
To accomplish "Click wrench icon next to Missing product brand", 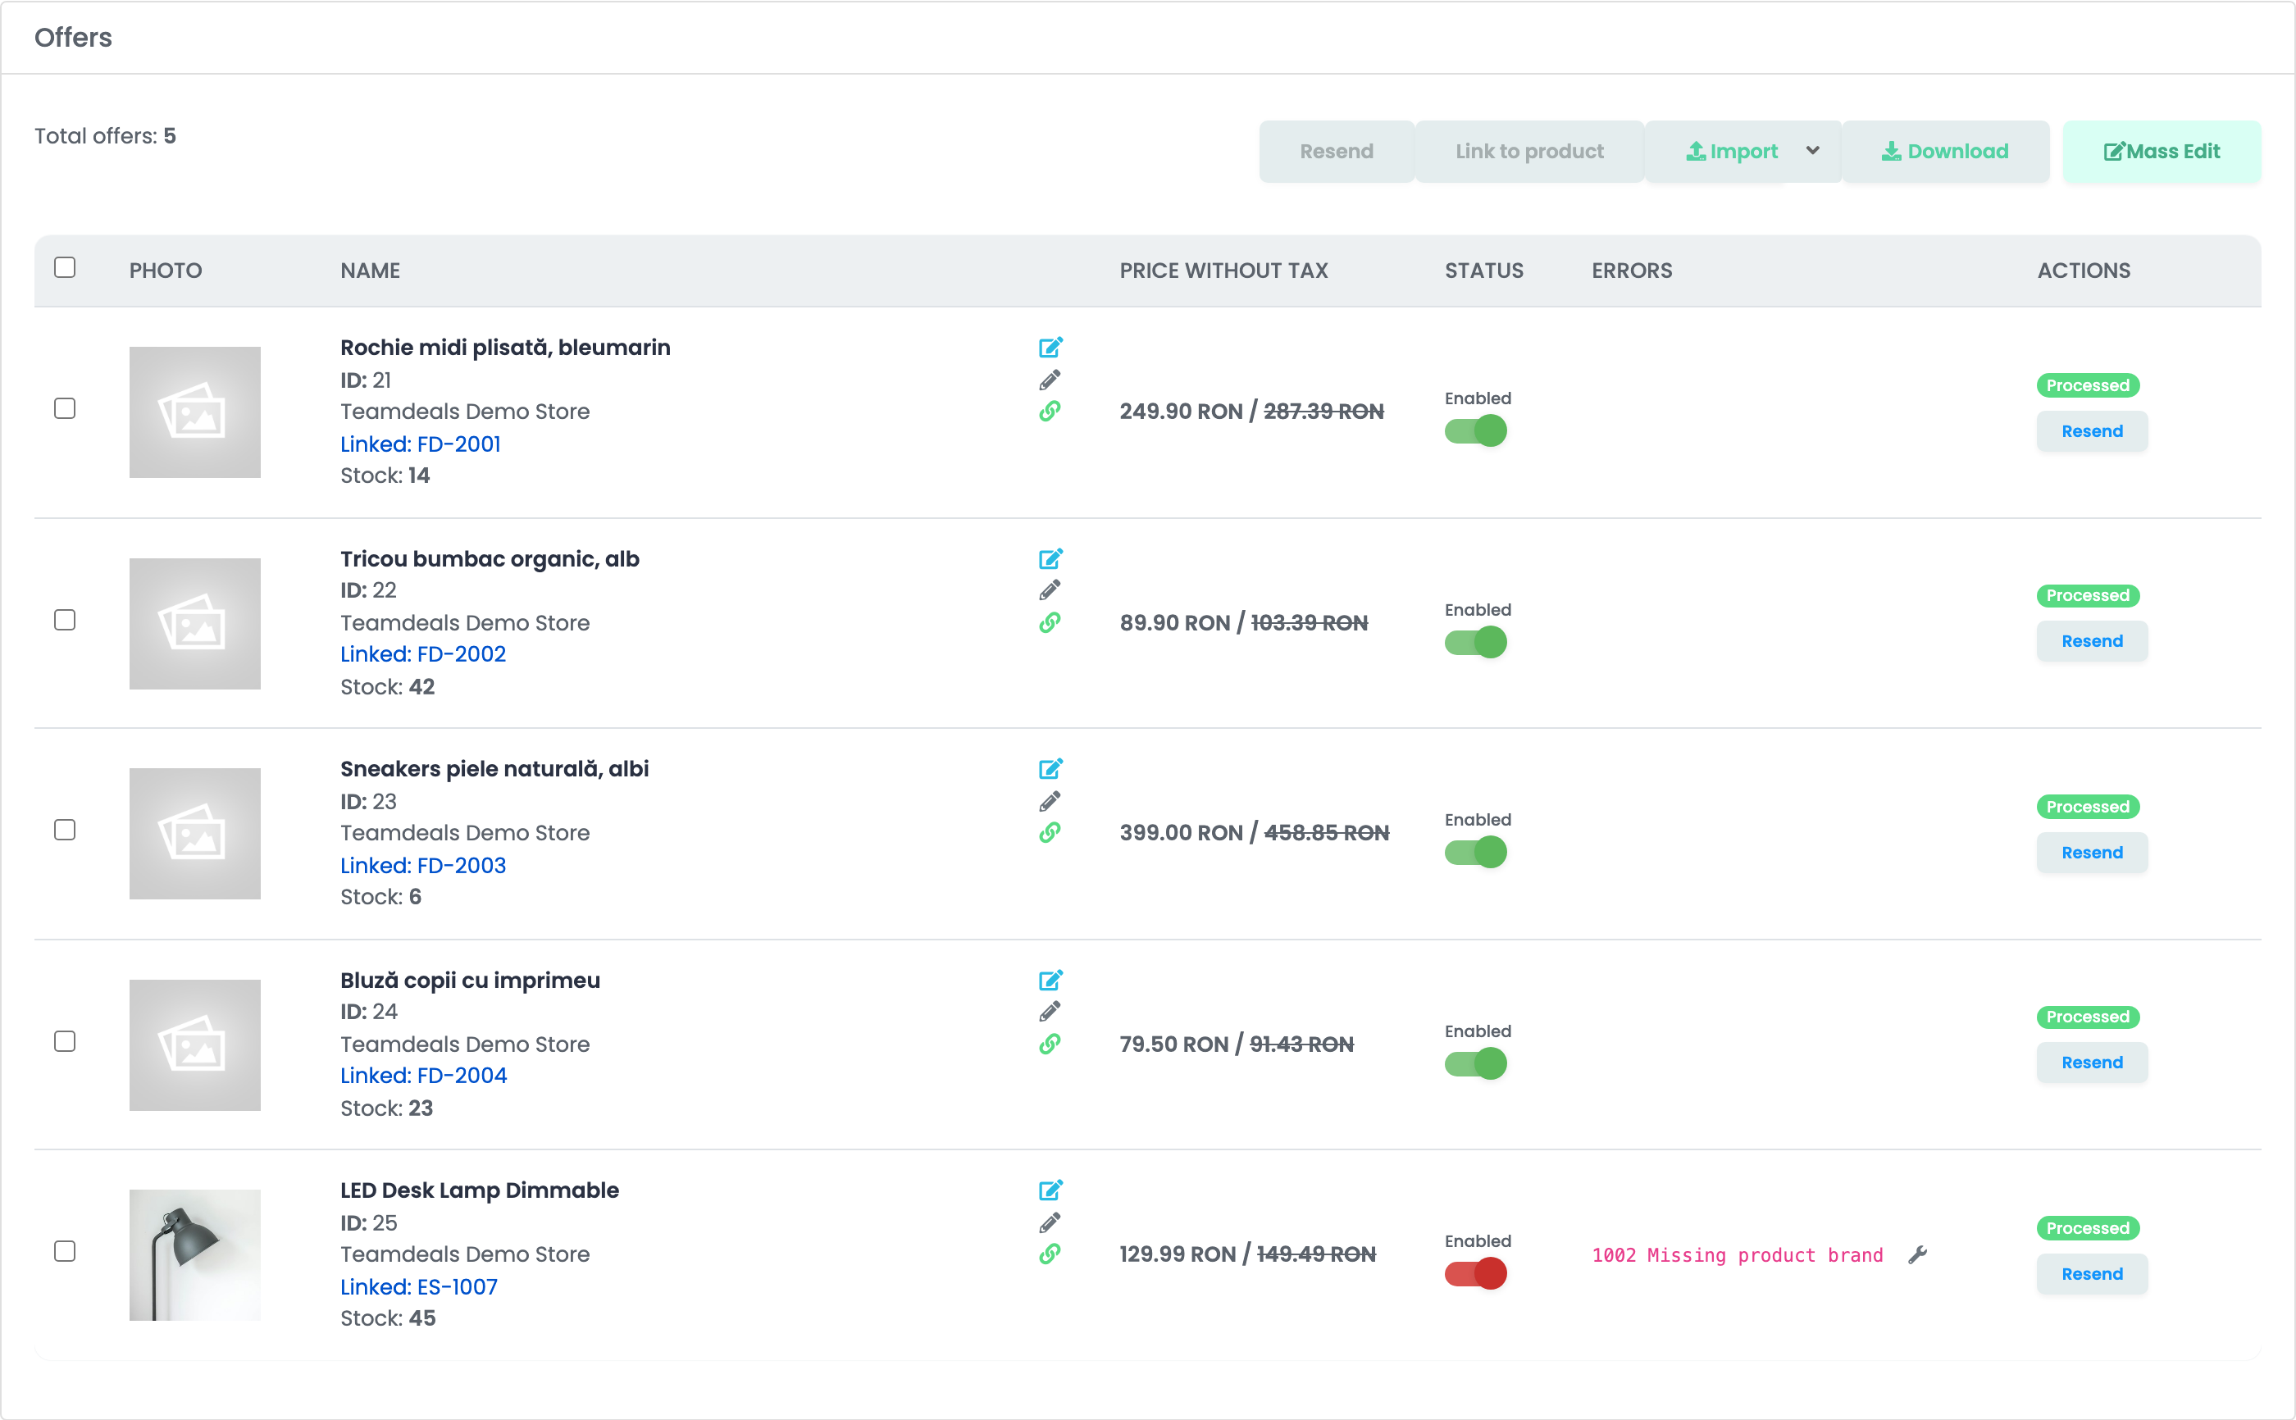I will [x=1917, y=1256].
